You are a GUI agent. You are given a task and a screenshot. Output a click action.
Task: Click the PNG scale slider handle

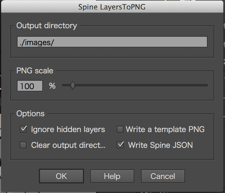(x=73, y=85)
